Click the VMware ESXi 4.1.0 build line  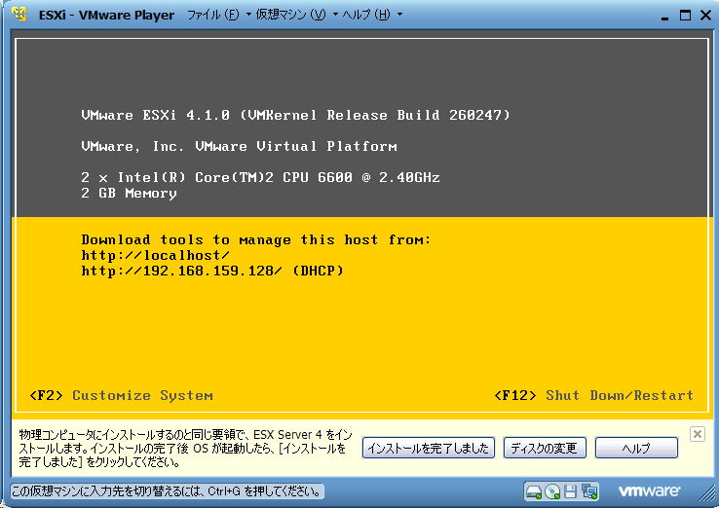pos(296,115)
